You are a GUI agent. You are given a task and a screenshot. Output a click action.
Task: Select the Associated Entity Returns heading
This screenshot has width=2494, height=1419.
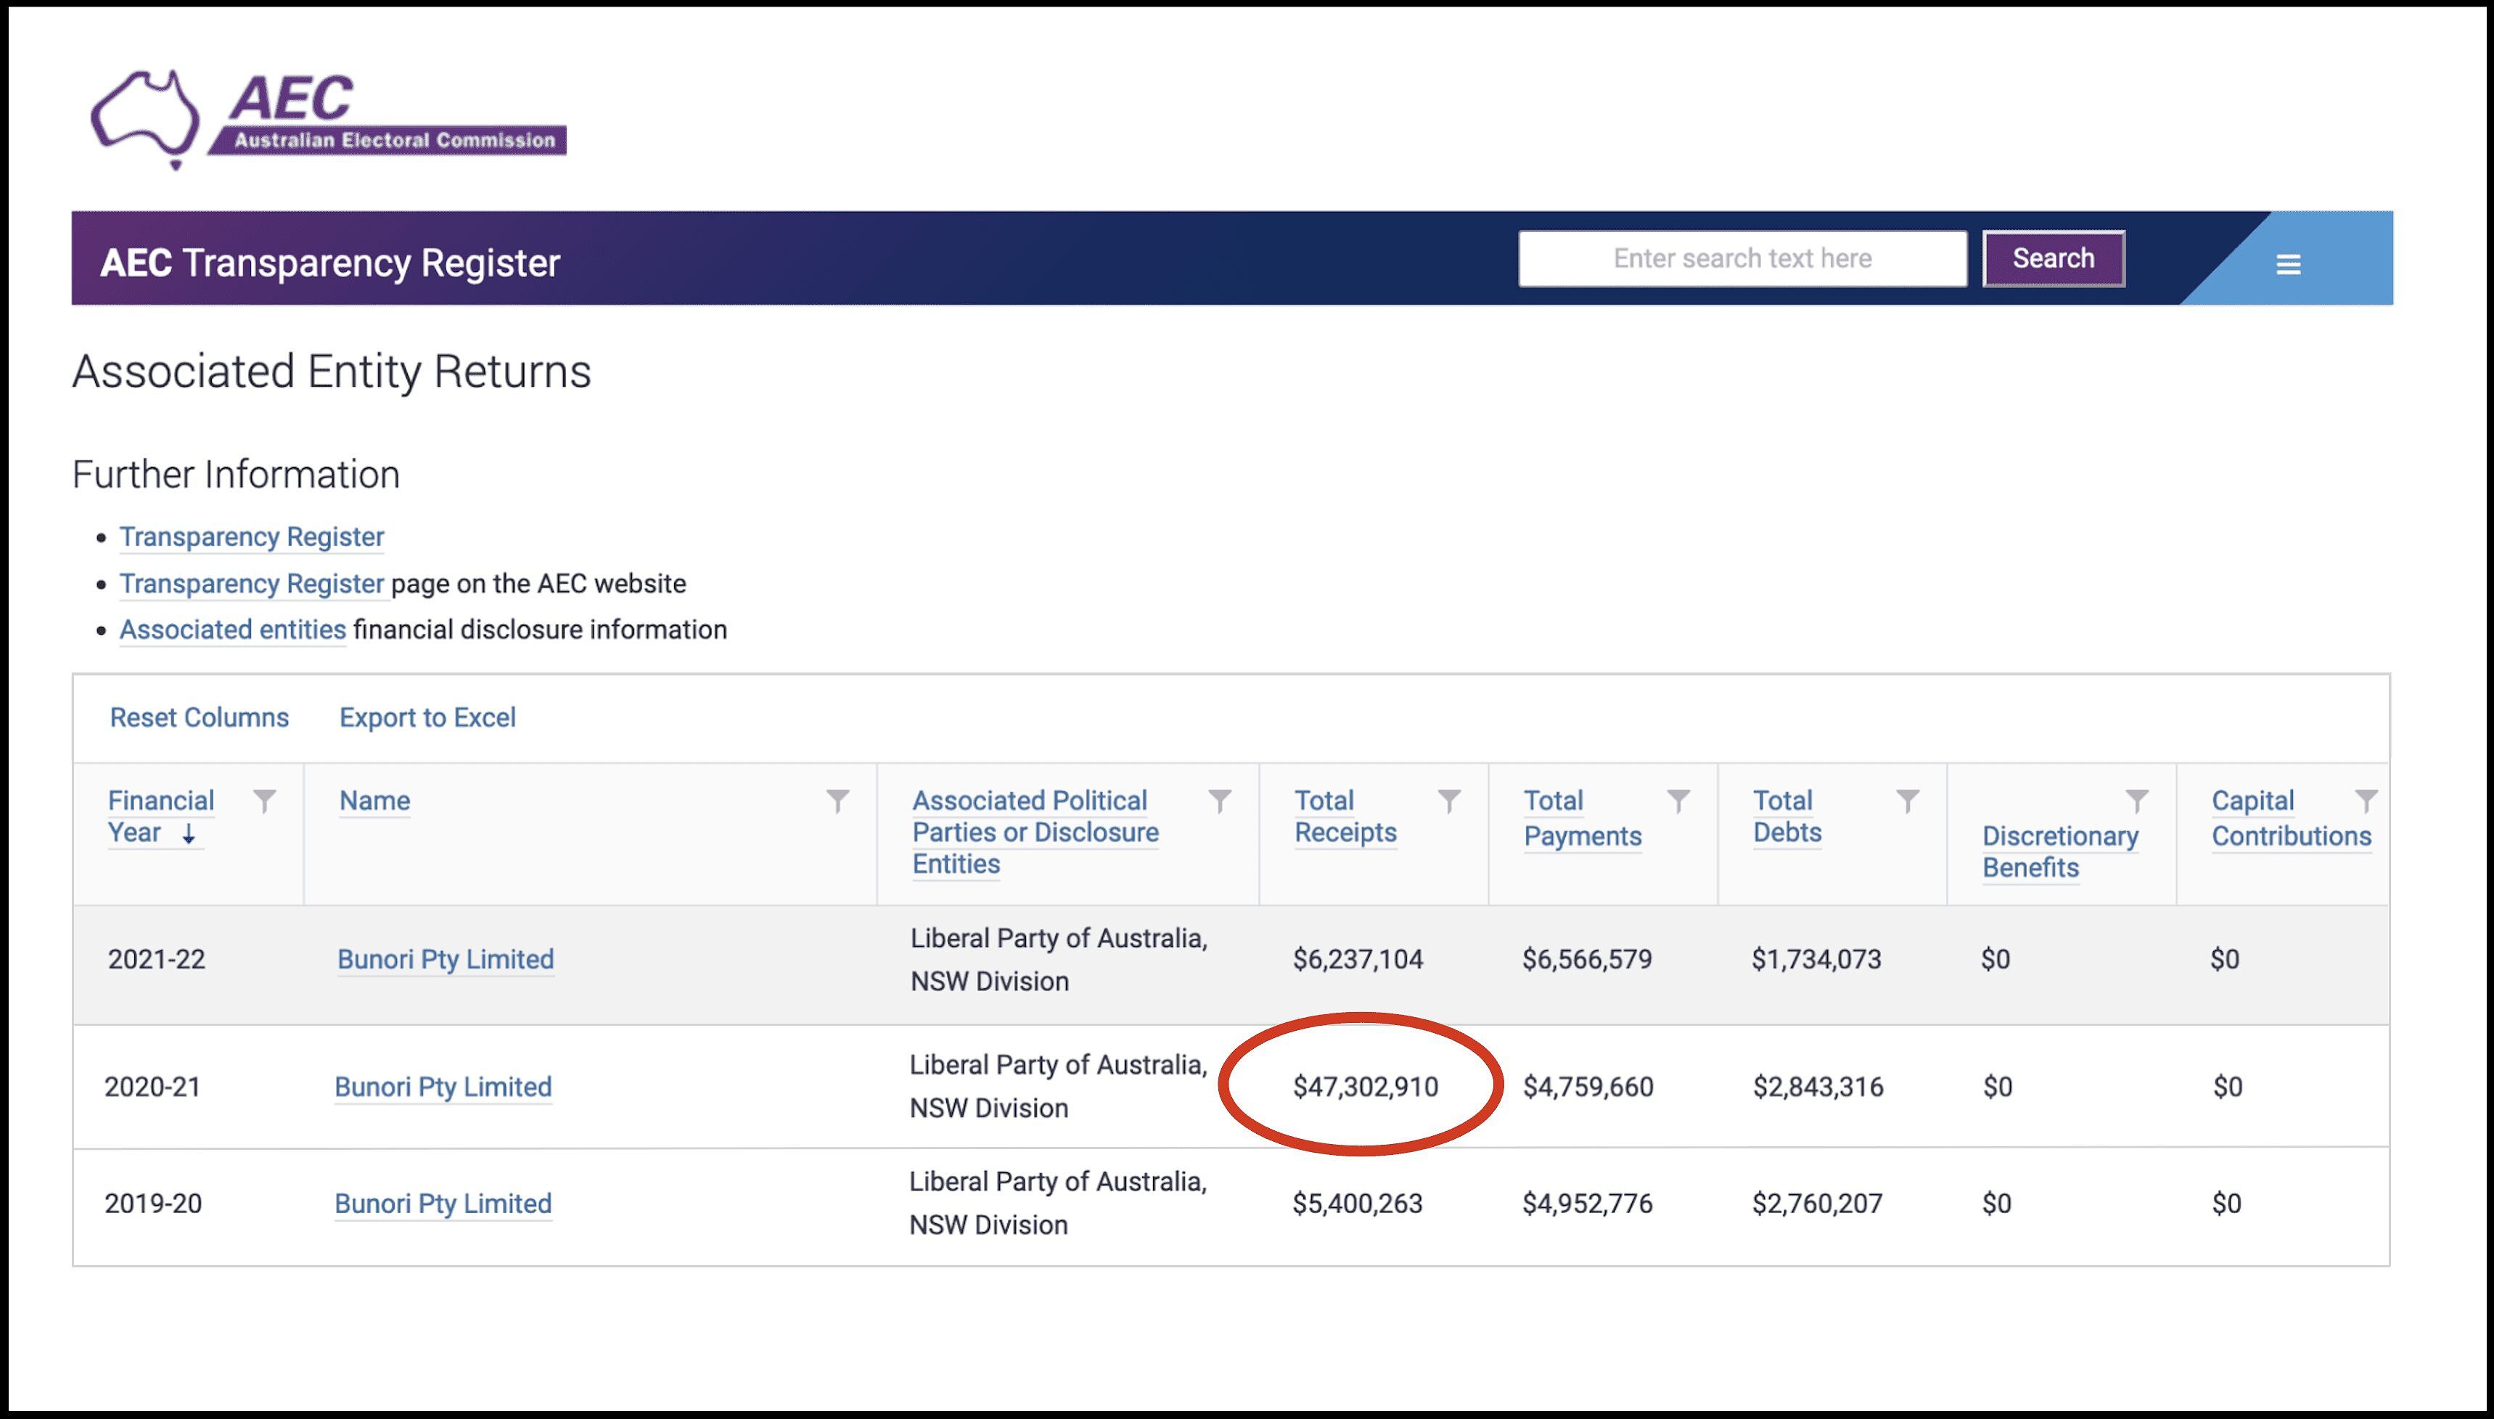click(x=332, y=371)
